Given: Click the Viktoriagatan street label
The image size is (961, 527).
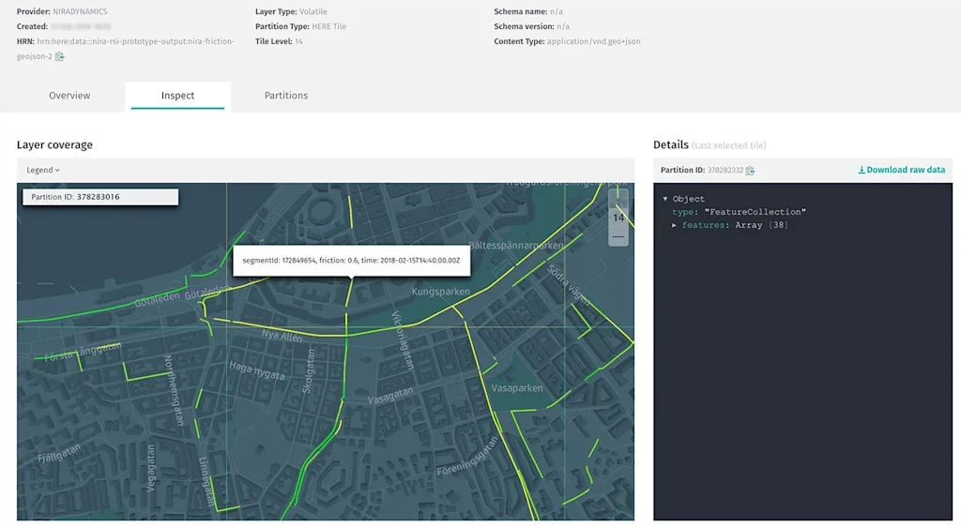Looking at the screenshot, I should coord(403,340).
